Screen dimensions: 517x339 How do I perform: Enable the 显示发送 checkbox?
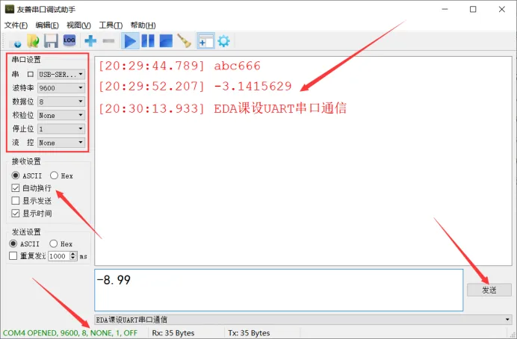click(x=15, y=201)
